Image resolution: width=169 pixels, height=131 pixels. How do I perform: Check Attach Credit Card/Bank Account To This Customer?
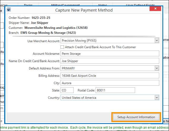62,47
